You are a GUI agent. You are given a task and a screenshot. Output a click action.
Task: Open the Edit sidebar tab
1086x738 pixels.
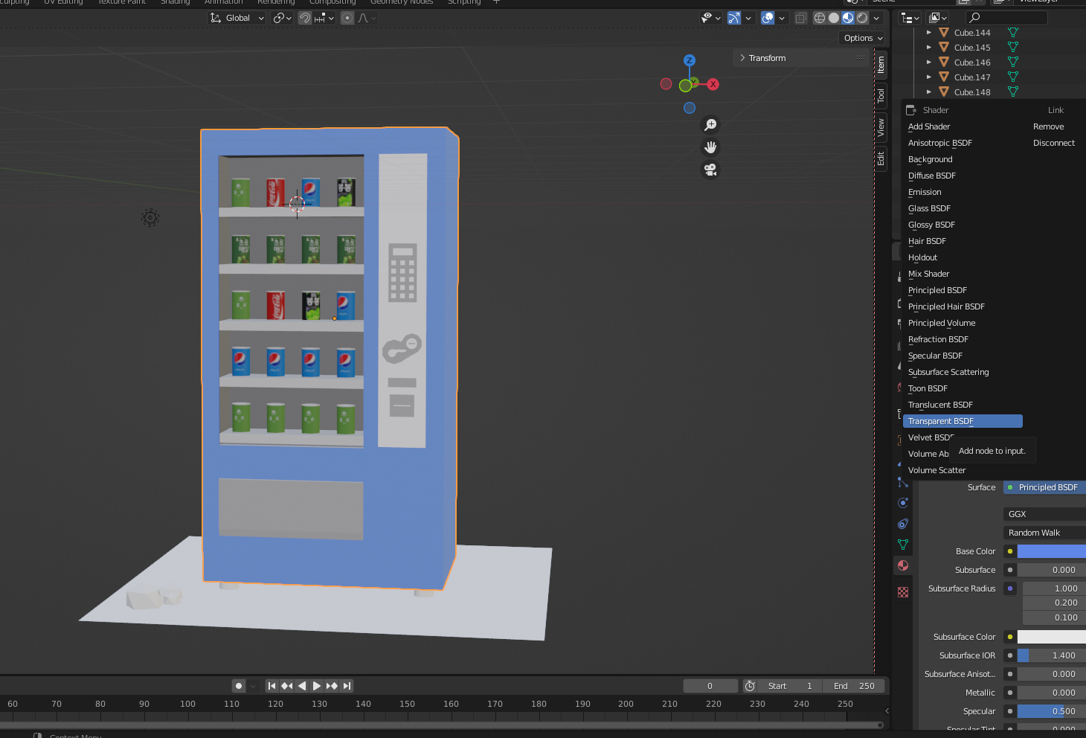tap(881, 158)
